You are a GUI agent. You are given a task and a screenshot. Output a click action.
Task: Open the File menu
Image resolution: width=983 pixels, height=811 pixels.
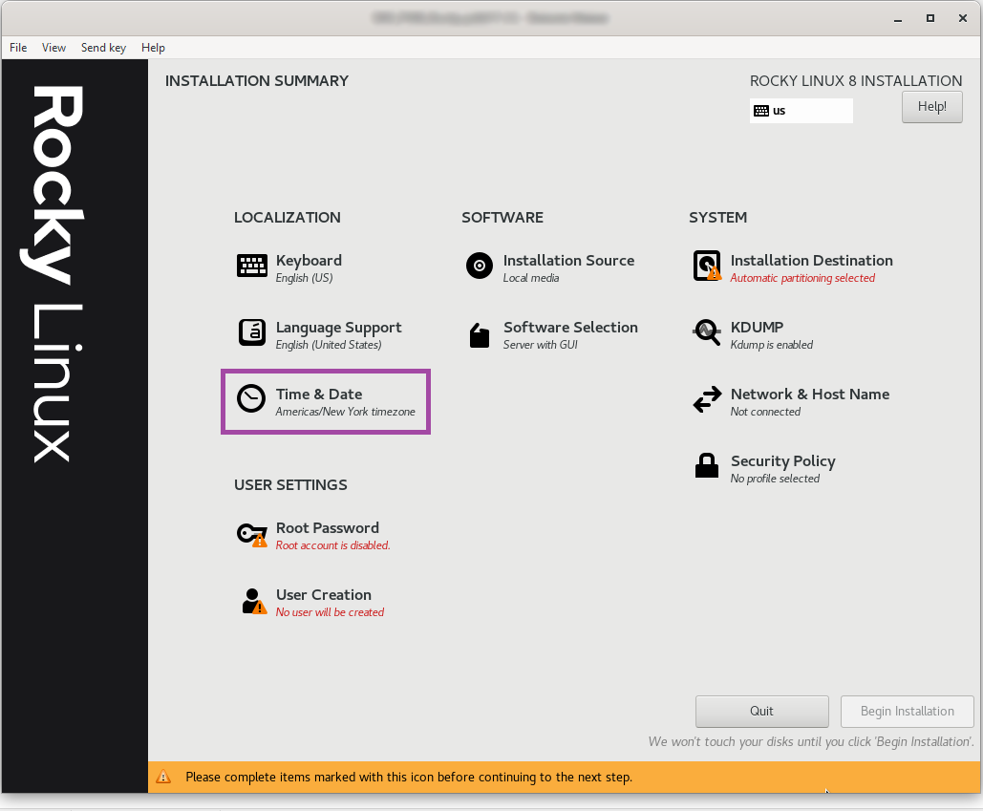[x=18, y=48]
